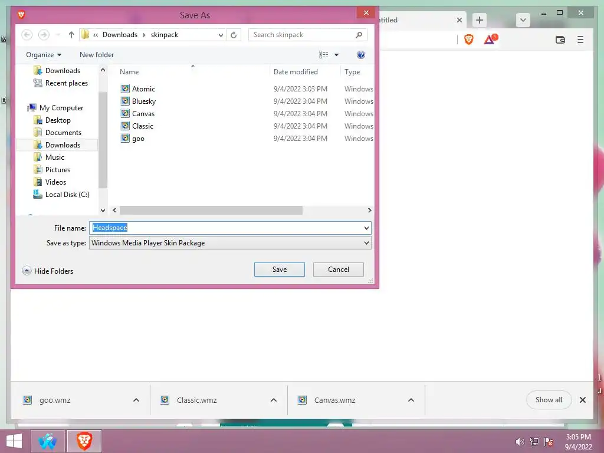Image resolution: width=604 pixels, height=453 pixels.
Task: Go up one folder level
Action: point(71,35)
